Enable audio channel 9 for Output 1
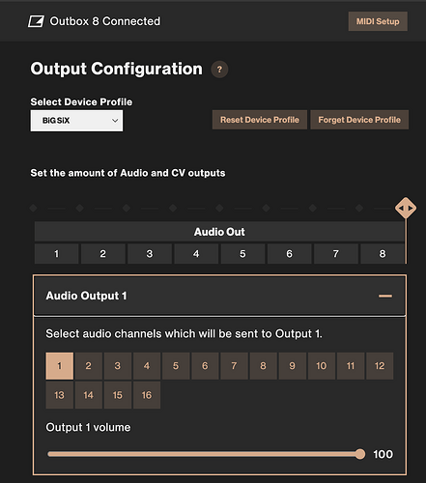 point(293,366)
